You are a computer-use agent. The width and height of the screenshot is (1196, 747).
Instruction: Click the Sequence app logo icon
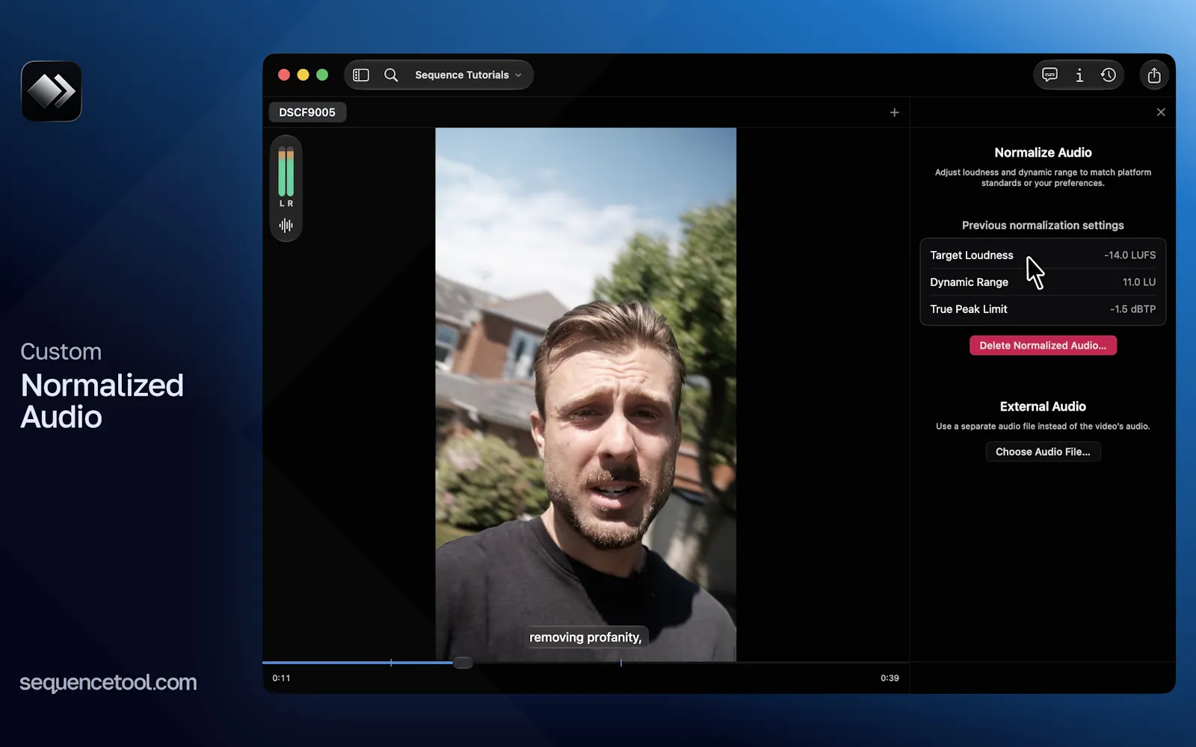pos(52,91)
